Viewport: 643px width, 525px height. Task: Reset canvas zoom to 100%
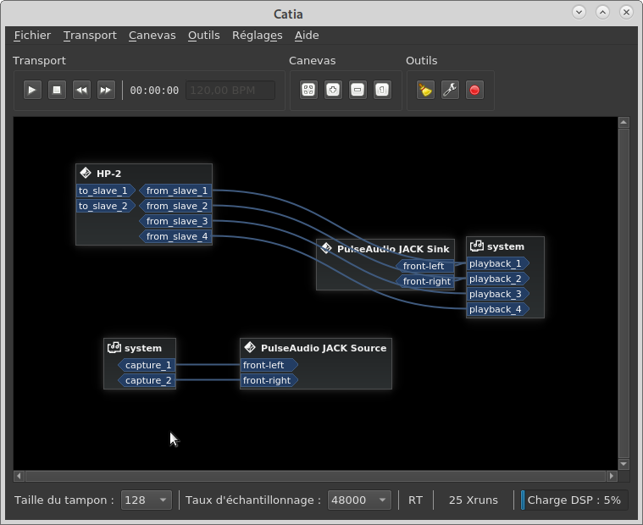point(382,90)
